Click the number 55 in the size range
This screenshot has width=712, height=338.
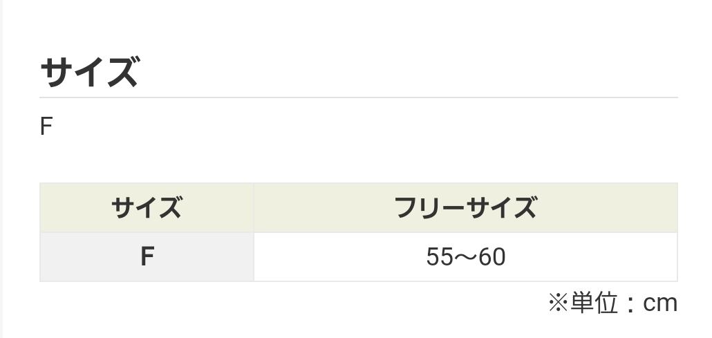point(439,257)
